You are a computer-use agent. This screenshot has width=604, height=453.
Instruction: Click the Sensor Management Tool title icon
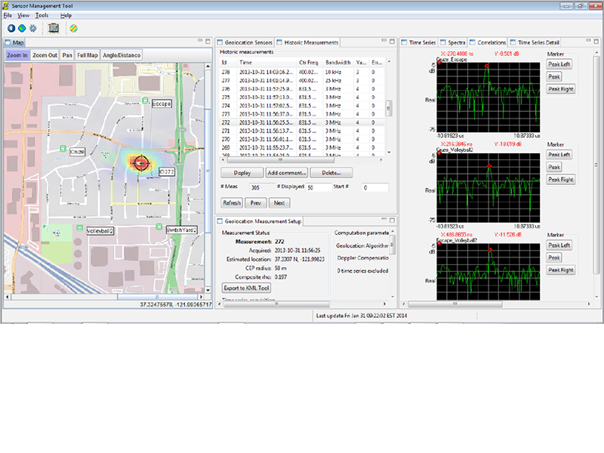[5, 6]
